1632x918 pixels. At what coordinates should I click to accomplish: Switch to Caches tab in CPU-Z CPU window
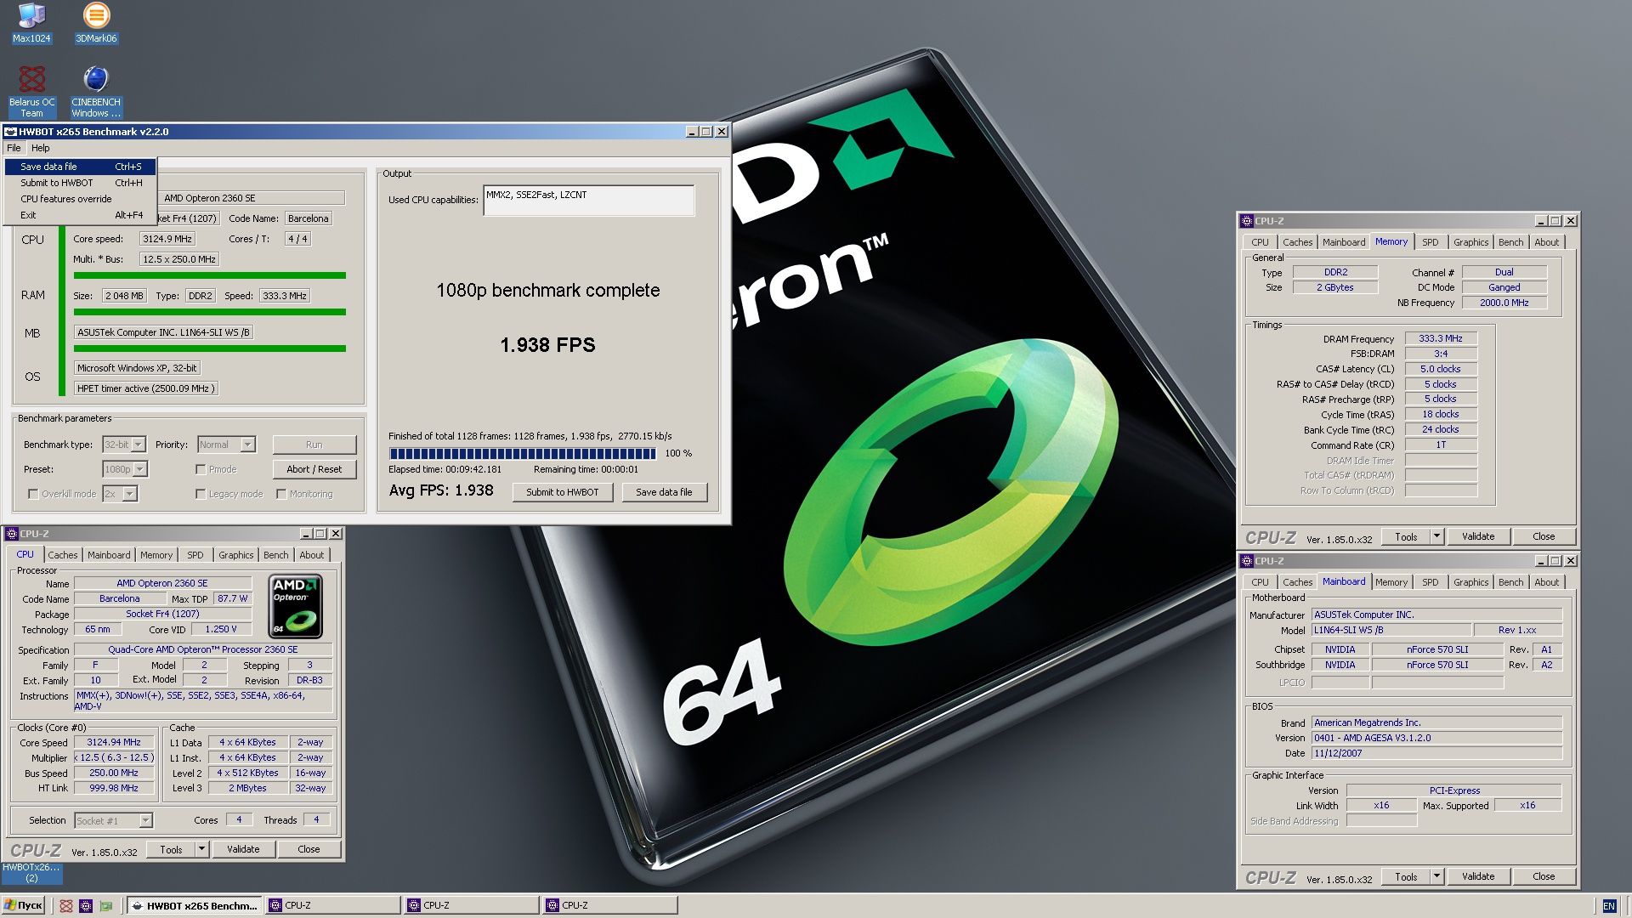click(63, 555)
